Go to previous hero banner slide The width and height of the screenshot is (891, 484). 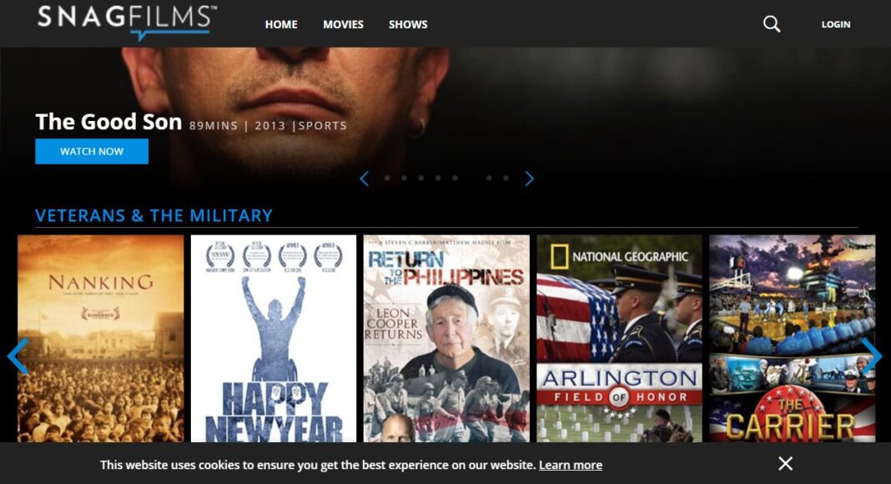coord(365,179)
